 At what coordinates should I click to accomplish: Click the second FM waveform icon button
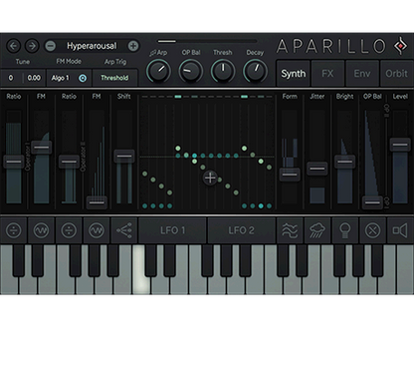tap(97, 230)
